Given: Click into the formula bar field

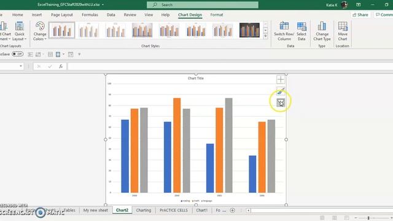Looking at the screenshot, I should tap(230, 66).
